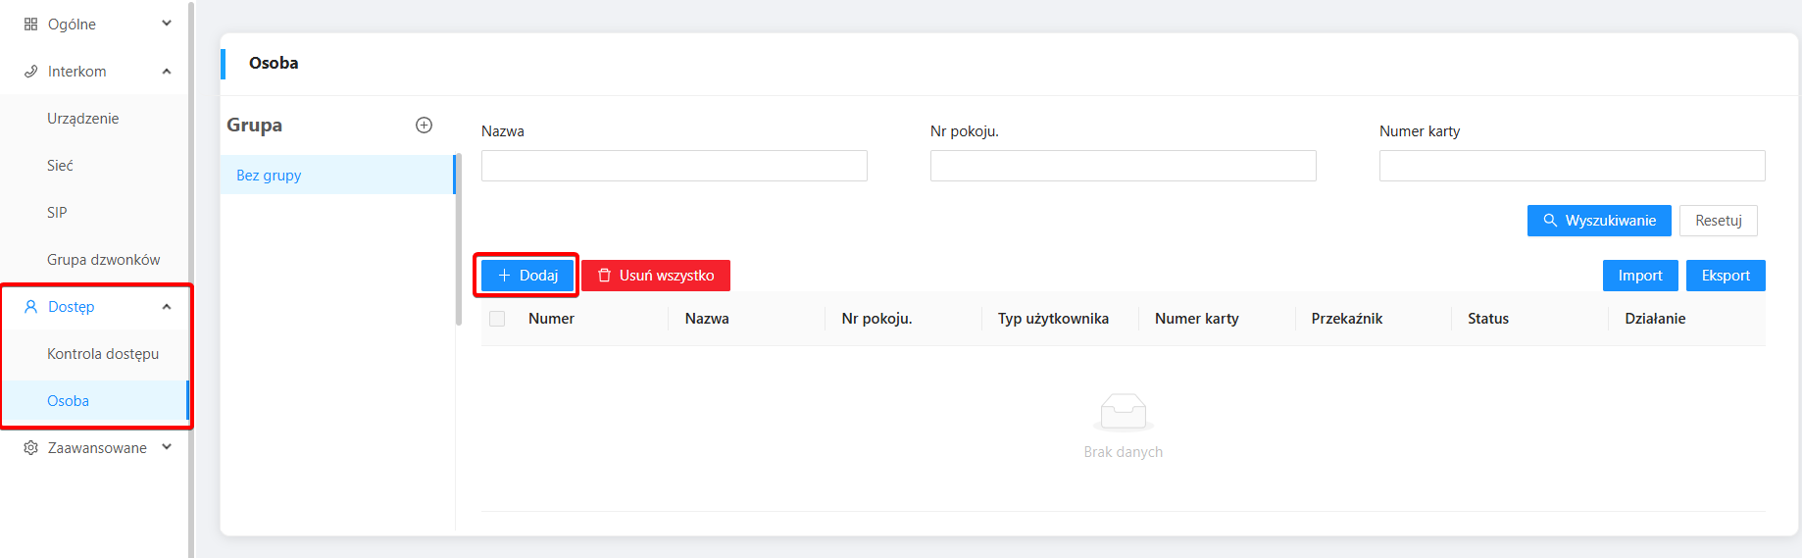Collapse the Interkom section chevron
Viewport: 1802px width, 558px height.
click(x=167, y=72)
